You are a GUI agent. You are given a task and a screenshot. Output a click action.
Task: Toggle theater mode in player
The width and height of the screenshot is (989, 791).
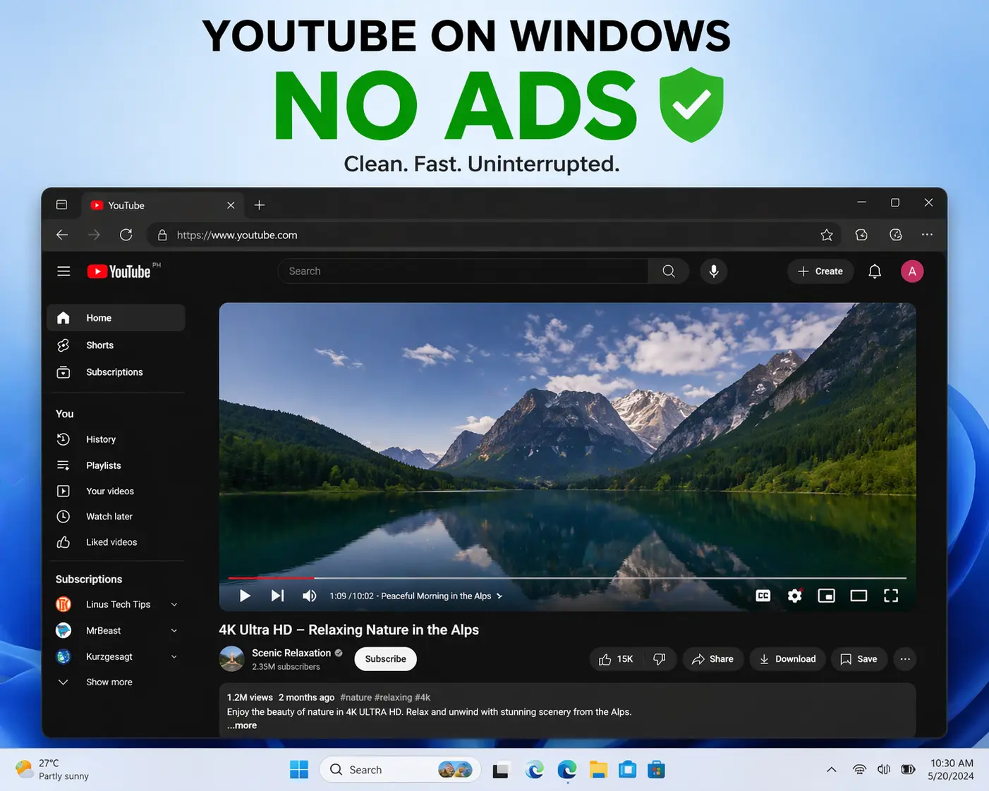(x=858, y=596)
